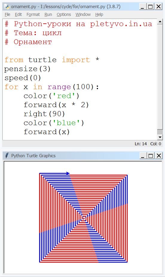This screenshot has width=165, height=277.
Task: Click the blue turtle arrow on the canvas
Action: pyautogui.click(x=68, y=173)
